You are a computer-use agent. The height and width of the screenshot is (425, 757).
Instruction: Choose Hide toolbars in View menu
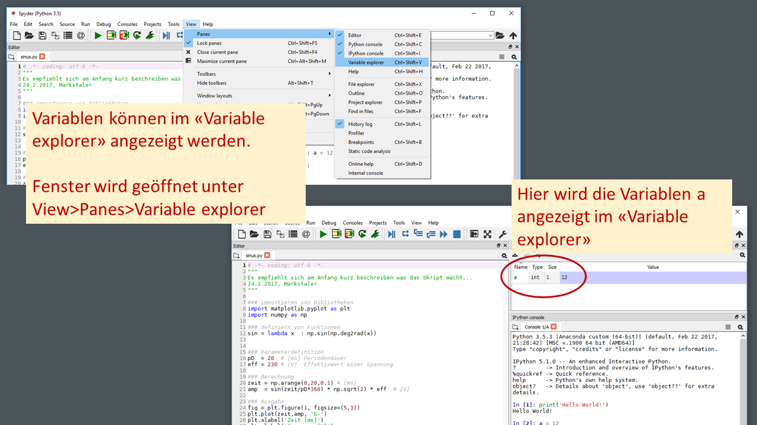(x=259, y=83)
